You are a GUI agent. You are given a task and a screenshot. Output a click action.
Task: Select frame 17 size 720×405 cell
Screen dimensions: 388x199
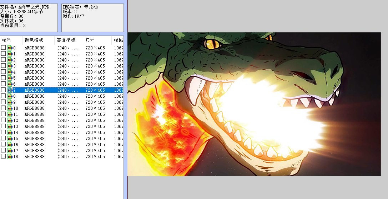pos(95,150)
